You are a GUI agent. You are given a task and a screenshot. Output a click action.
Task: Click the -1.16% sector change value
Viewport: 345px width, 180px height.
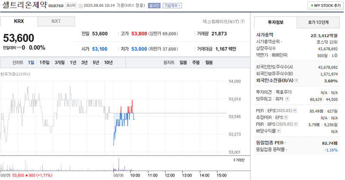pos(331,150)
